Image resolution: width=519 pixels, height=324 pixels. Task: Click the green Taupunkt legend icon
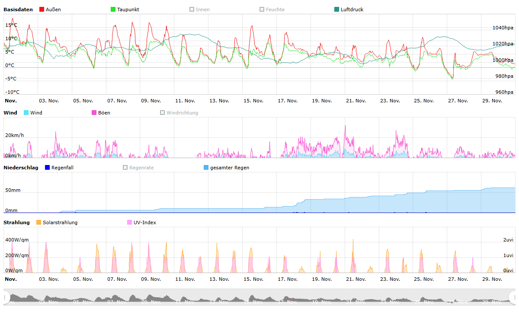[113, 10]
